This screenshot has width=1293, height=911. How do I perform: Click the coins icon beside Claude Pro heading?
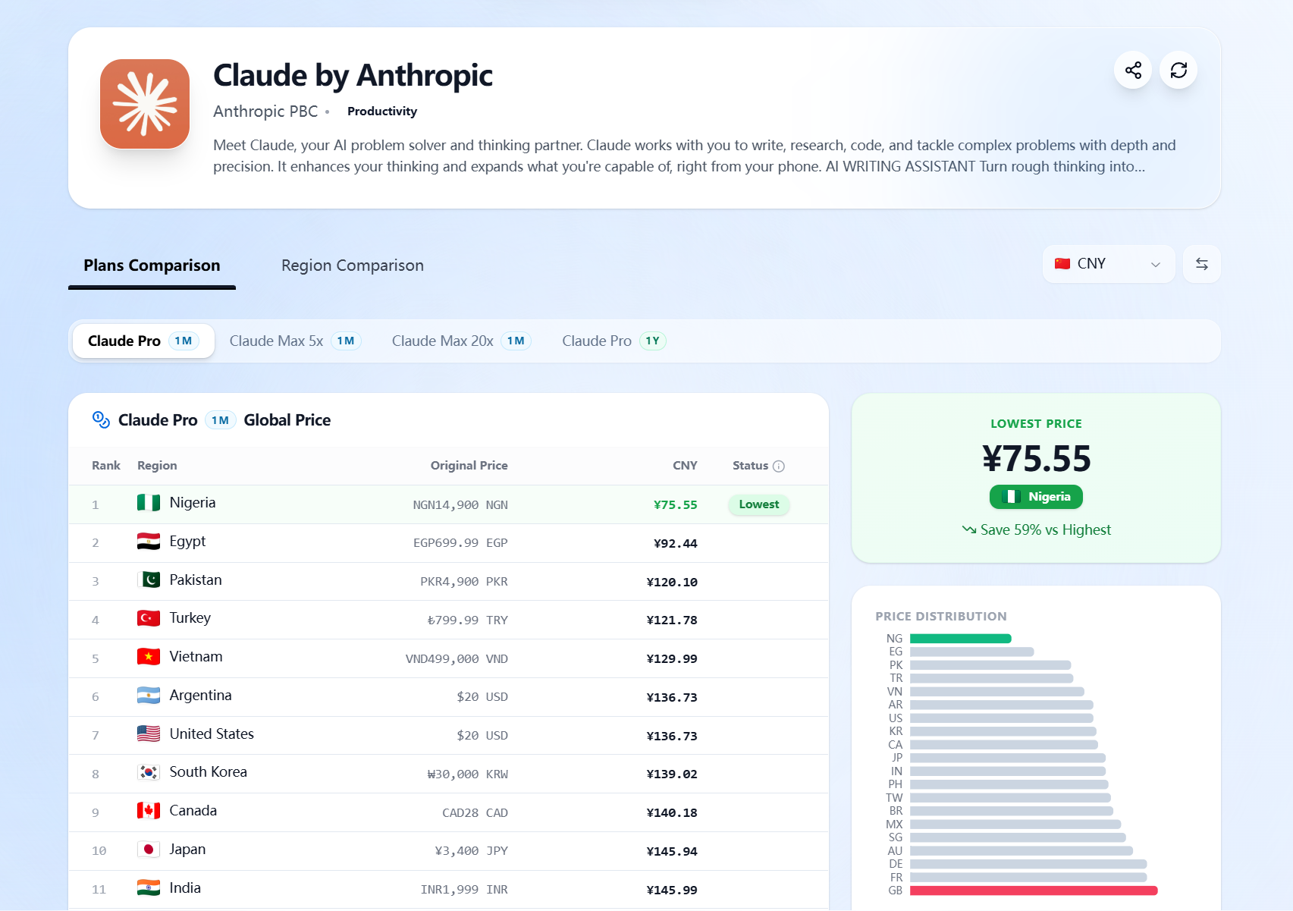point(101,419)
